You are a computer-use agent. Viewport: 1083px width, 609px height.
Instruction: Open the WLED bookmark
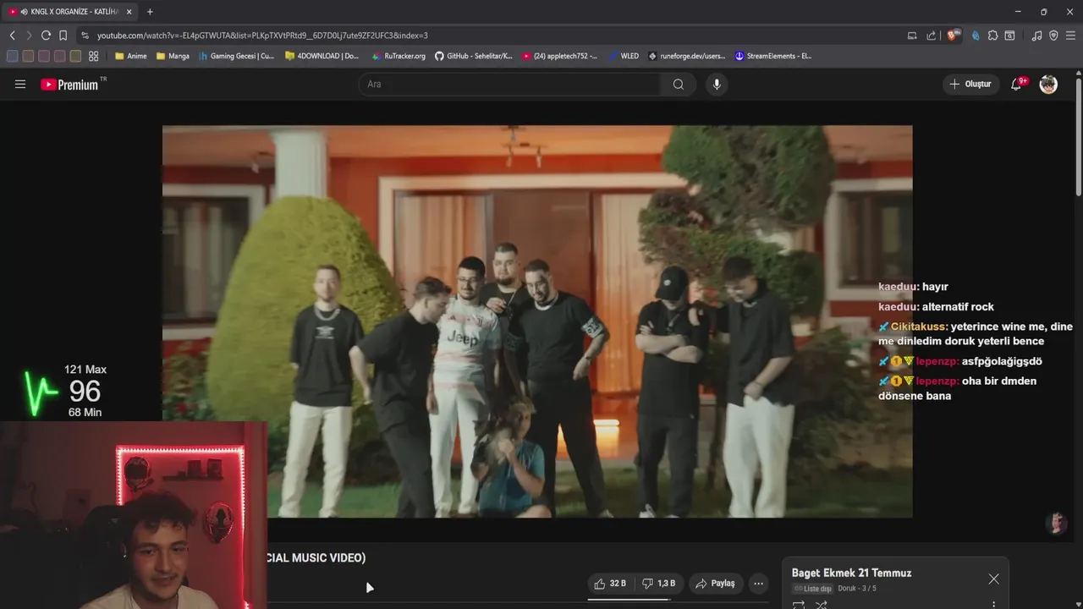pyautogui.click(x=624, y=56)
